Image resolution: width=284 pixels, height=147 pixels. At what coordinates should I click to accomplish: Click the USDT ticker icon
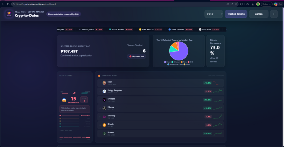110,29
